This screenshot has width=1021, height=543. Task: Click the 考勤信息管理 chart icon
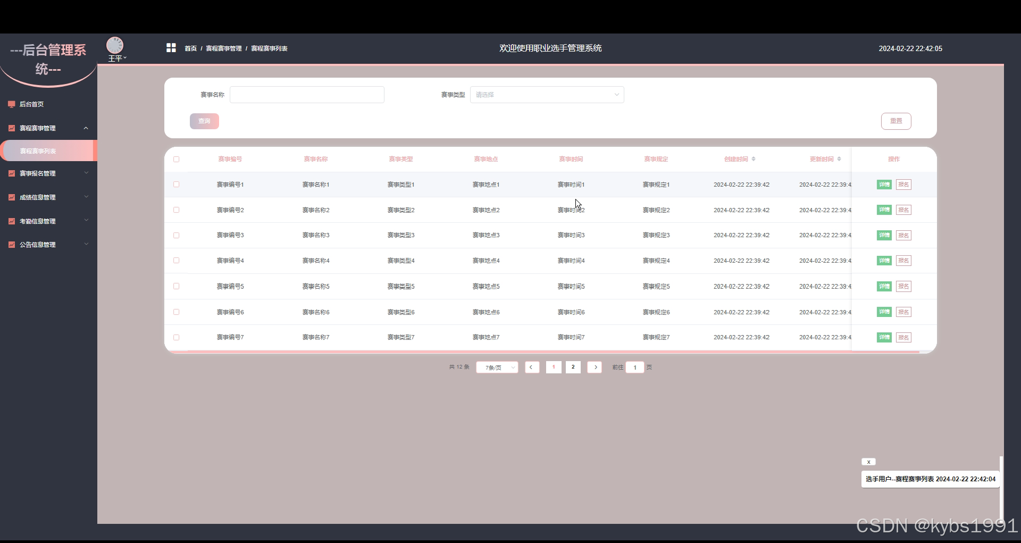pyautogui.click(x=12, y=221)
